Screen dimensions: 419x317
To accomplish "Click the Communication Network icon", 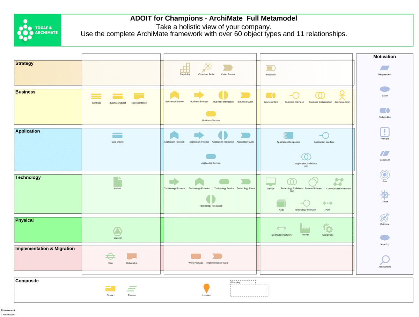I will click(x=338, y=181).
